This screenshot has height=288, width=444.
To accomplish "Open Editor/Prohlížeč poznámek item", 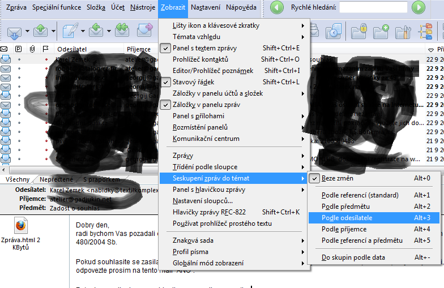I will (x=234, y=71).
